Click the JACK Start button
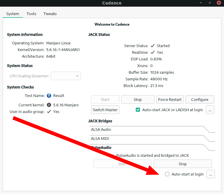Screen dimensions: 224x194 pyautogui.click(x=105, y=99)
